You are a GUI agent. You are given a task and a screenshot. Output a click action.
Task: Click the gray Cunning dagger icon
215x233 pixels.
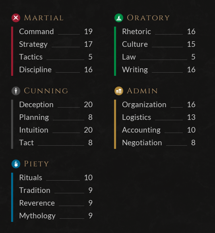click(16, 91)
